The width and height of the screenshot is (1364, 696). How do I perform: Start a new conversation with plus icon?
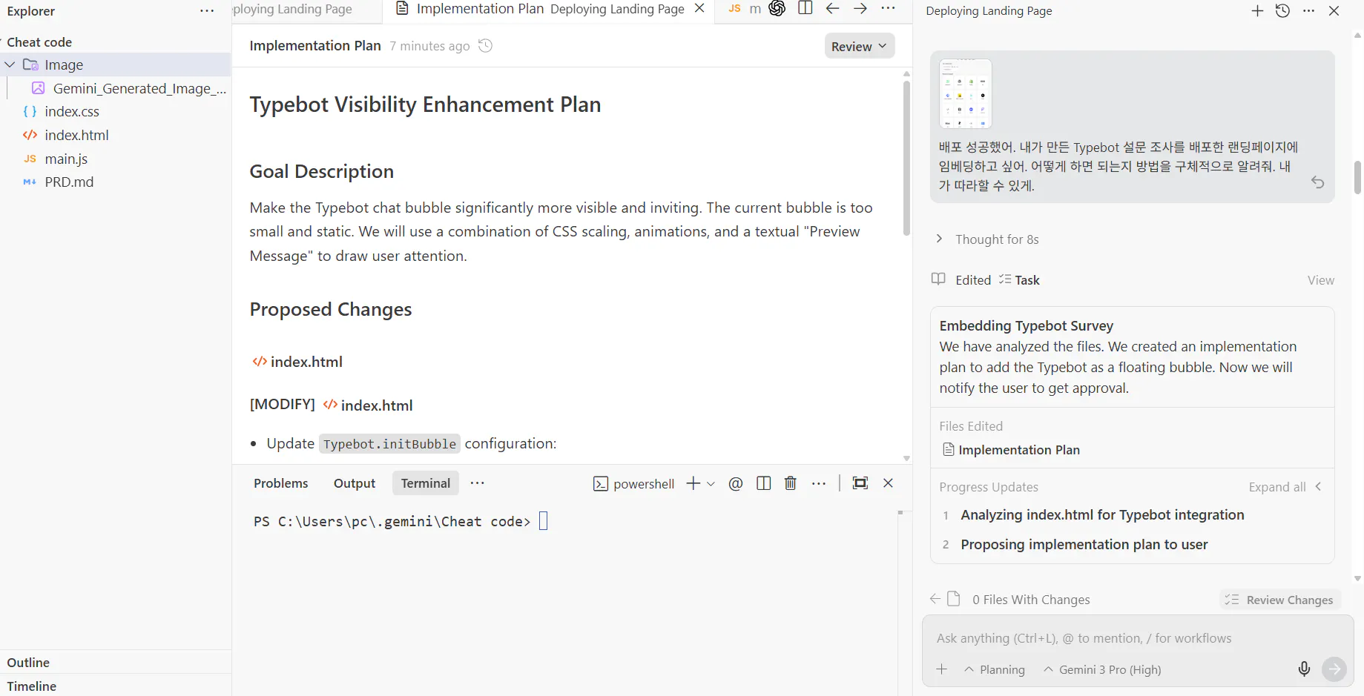click(x=1257, y=11)
